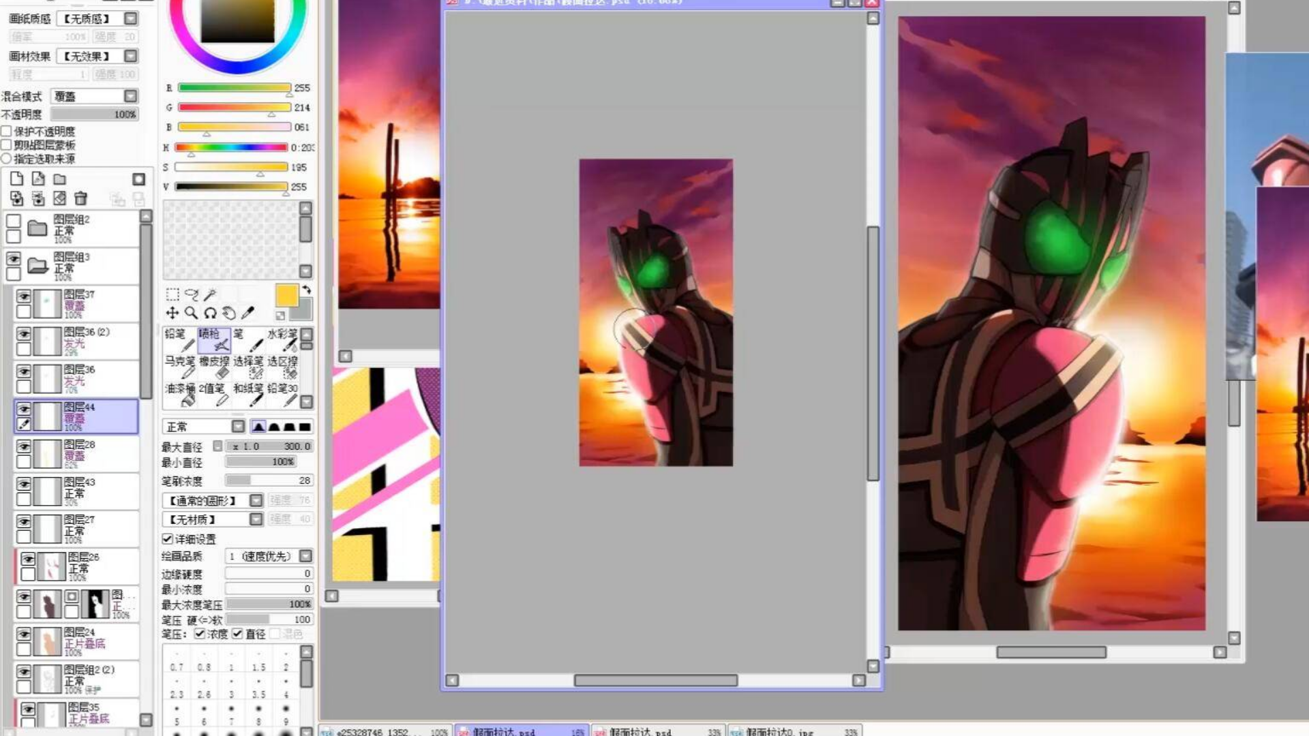Activate the move tool

tap(172, 313)
